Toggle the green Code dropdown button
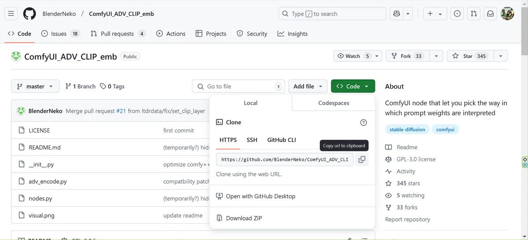 [x=353, y=86]
